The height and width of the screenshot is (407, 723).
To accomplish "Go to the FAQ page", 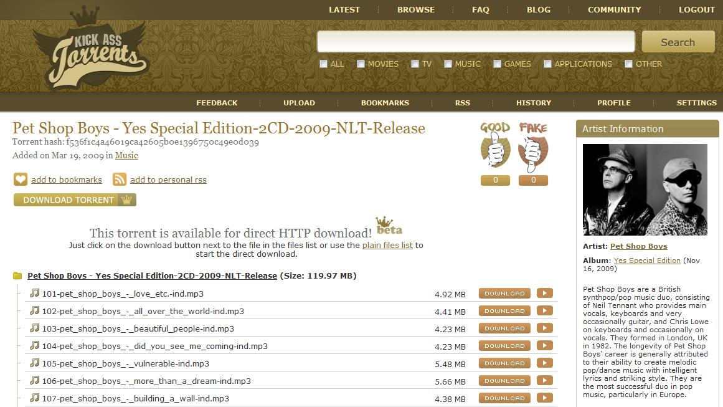I will click(481, 10).
